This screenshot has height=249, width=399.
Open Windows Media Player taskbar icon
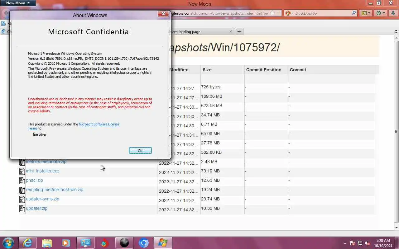(66, 243)
